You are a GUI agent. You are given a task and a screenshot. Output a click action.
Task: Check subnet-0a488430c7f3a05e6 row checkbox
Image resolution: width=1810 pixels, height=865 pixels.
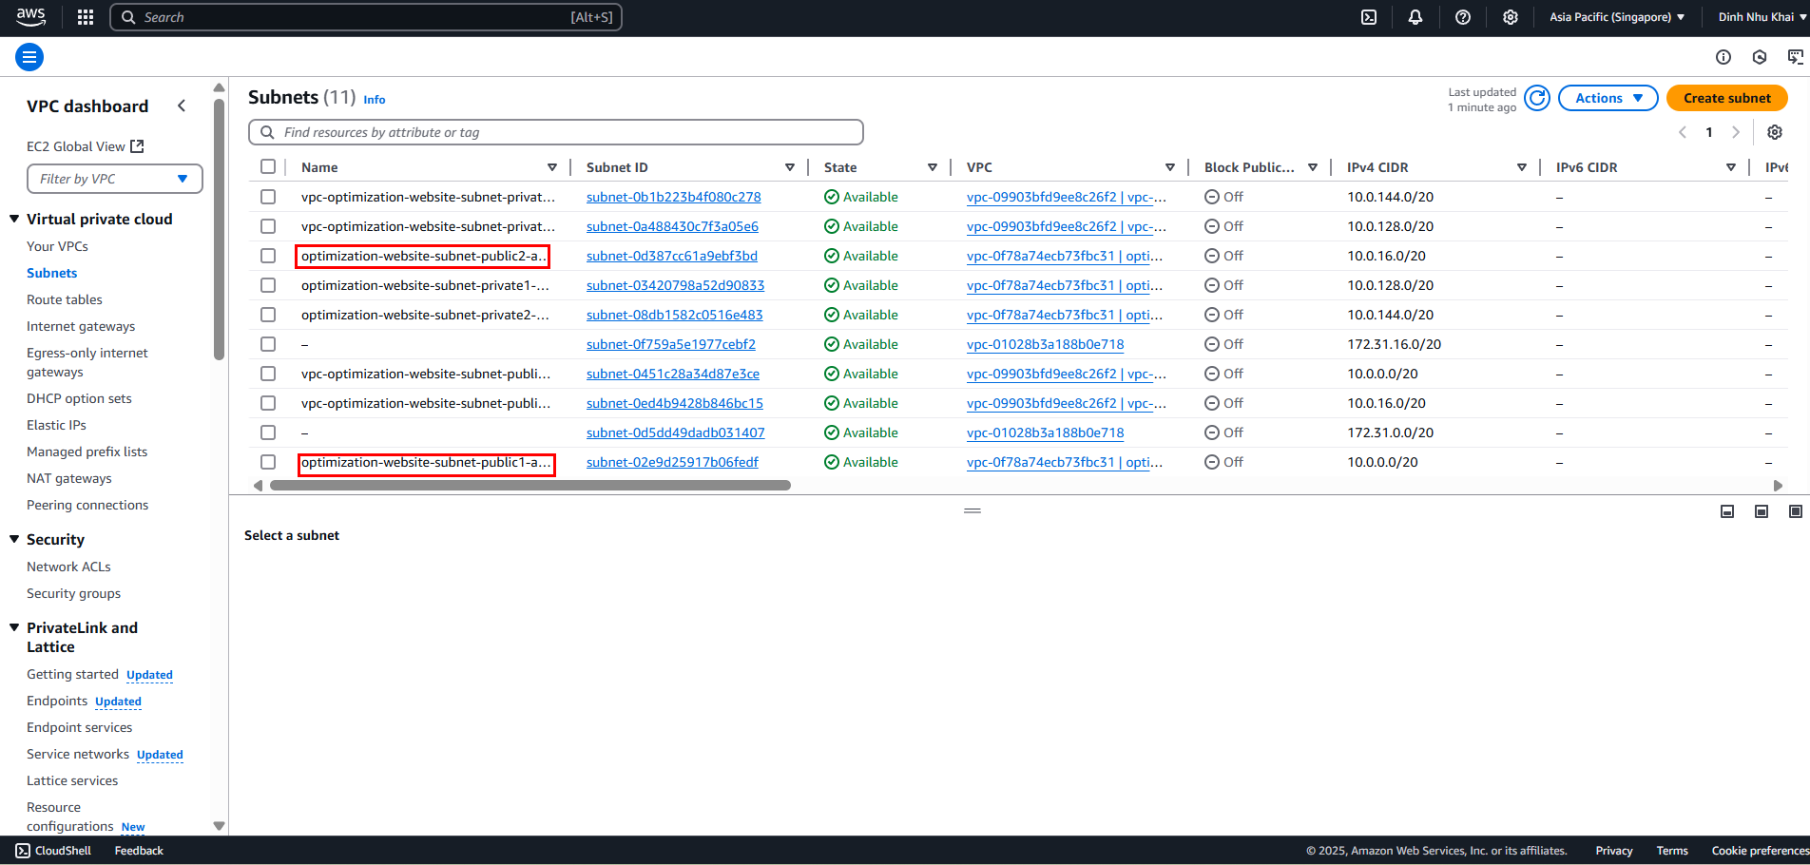pos(268,226)
